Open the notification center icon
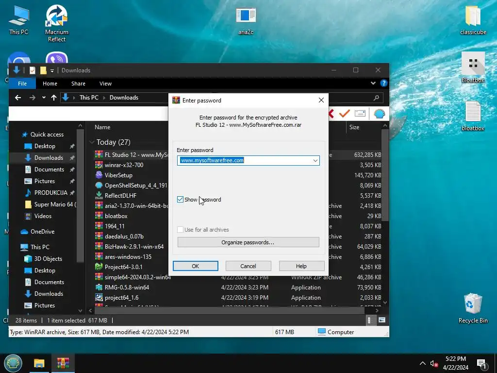The image size is (497, 373). [x=481, y=364]
